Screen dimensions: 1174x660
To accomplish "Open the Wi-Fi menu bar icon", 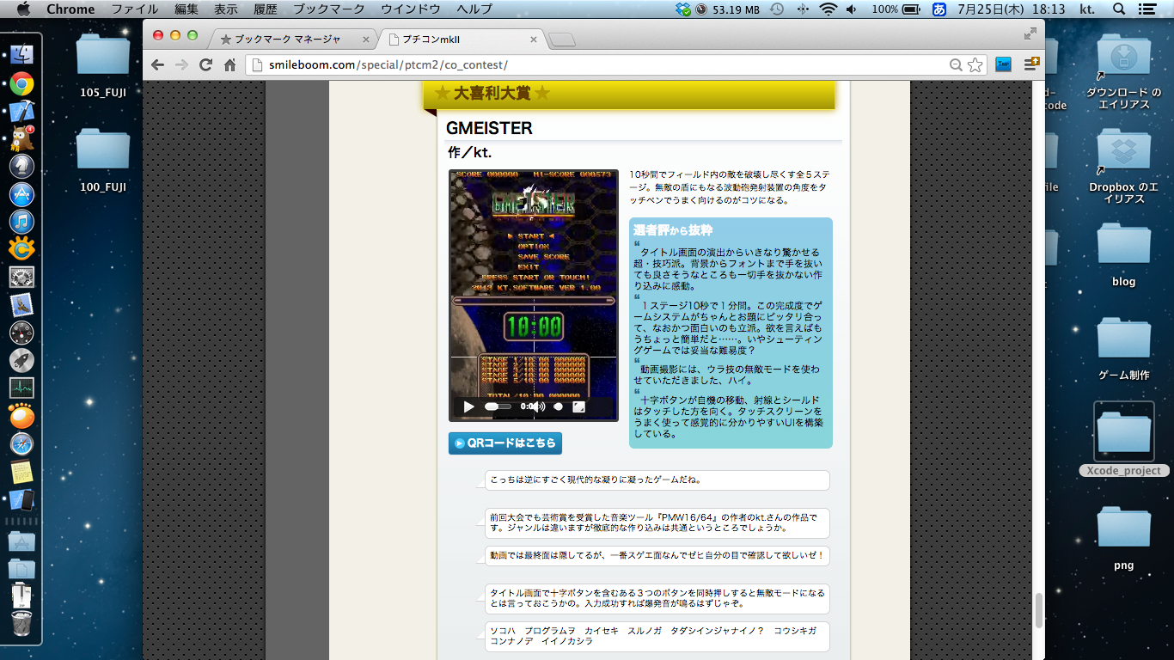I will pyautogui.click(x=828, y=9).
